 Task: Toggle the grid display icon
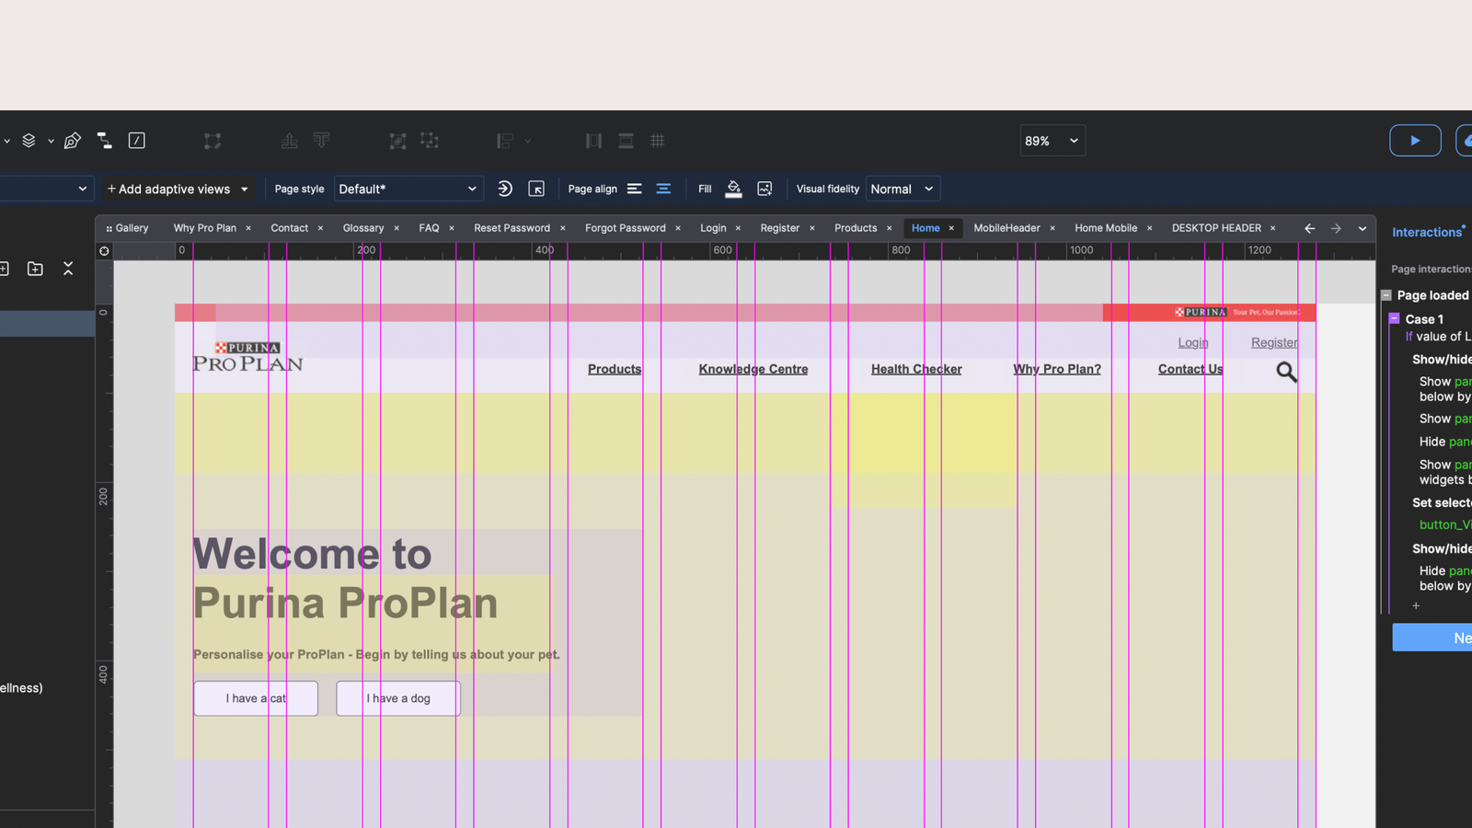(x=658, y=141)
